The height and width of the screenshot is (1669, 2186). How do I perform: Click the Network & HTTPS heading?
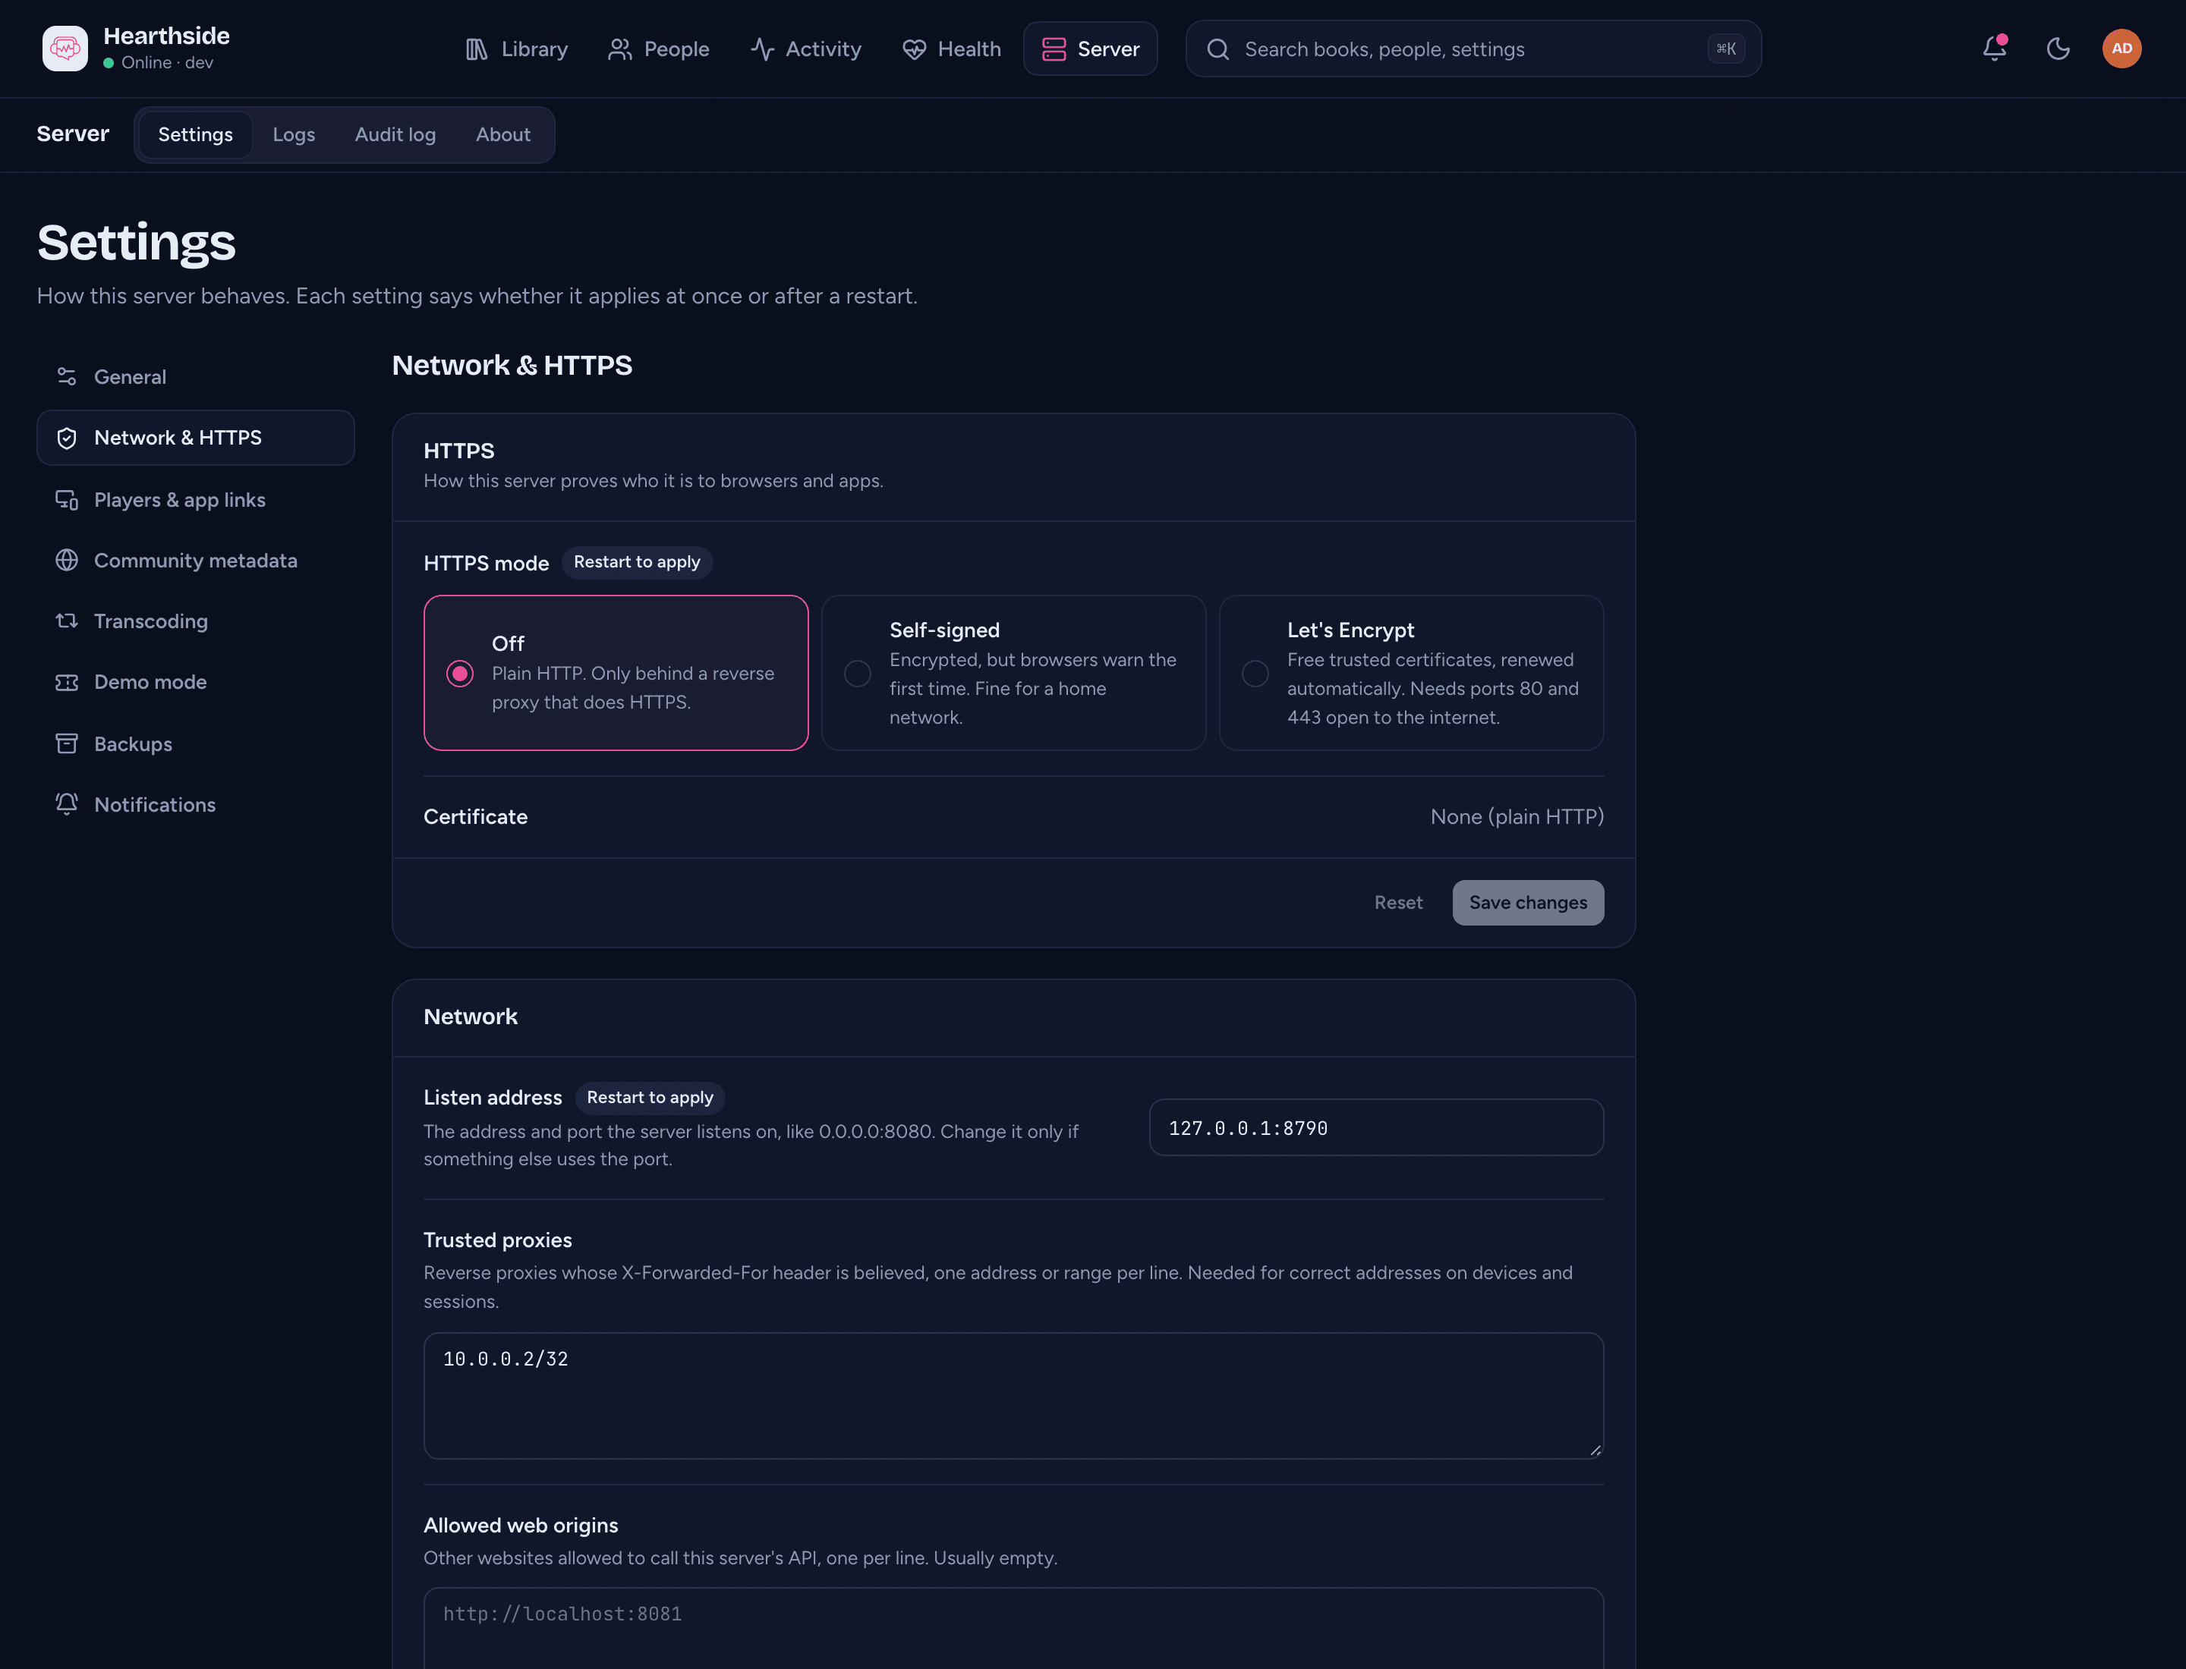pyautogui.click(x=512, y=366)
